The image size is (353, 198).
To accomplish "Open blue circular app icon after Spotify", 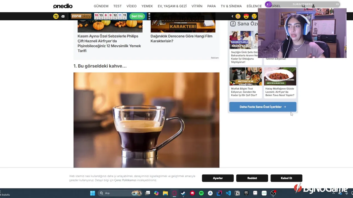I will 210,193.
